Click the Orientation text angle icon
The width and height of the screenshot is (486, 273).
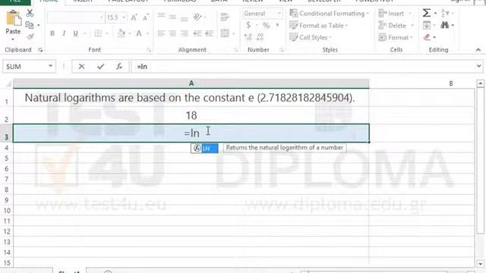click(197, 17)
